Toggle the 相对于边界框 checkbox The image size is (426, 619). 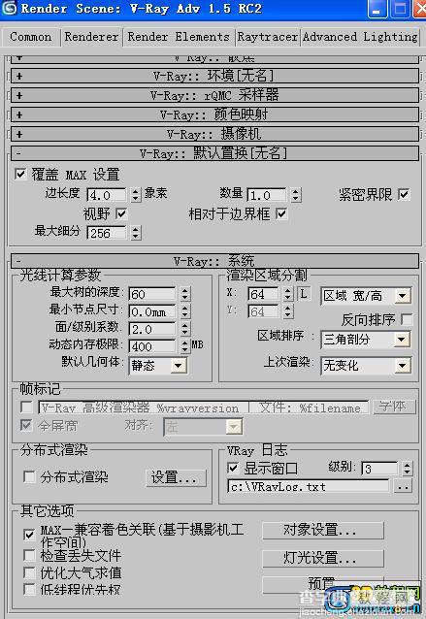[x=281, y=214]
